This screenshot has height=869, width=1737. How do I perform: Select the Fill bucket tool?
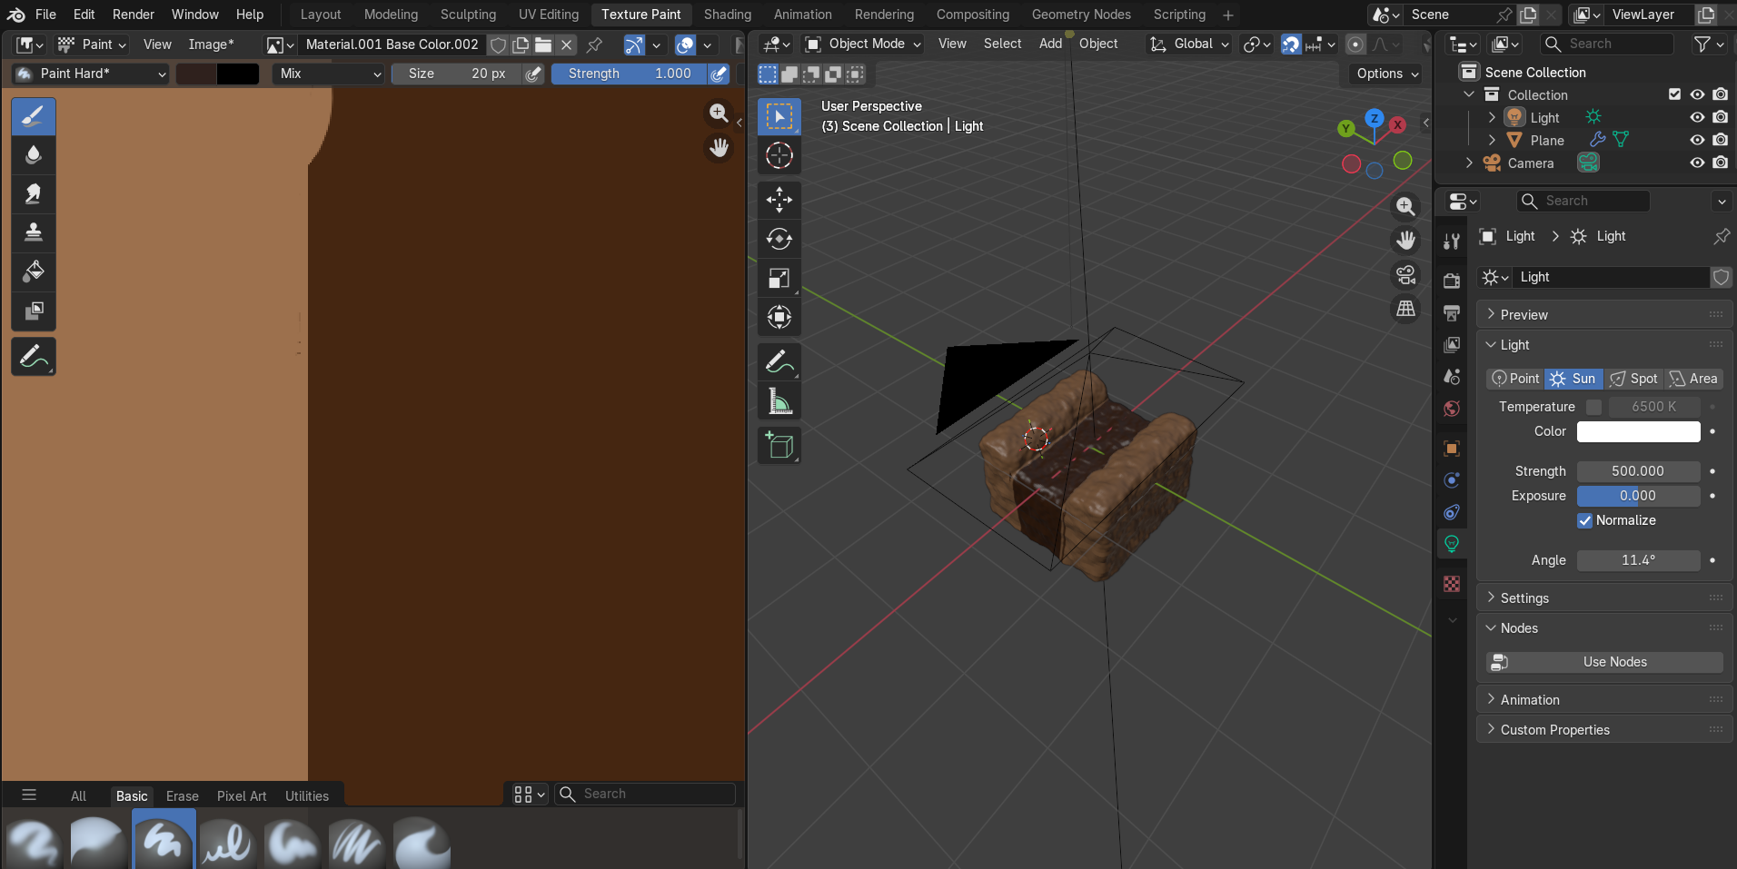pos(34,272)
